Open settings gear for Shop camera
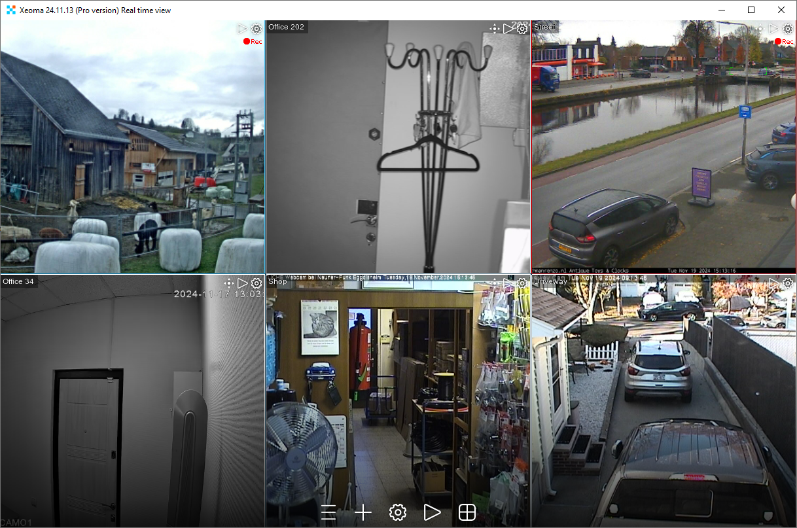 [522, 283]
